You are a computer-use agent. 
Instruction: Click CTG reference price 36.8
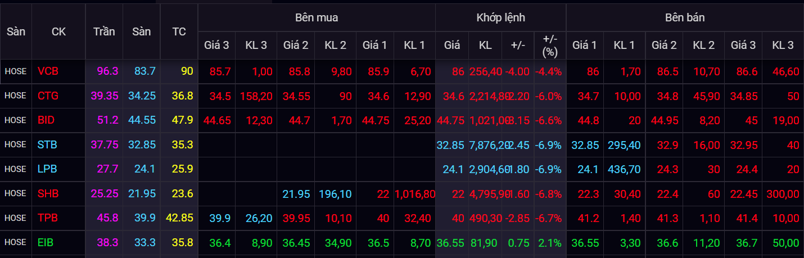tap(183, 96)
